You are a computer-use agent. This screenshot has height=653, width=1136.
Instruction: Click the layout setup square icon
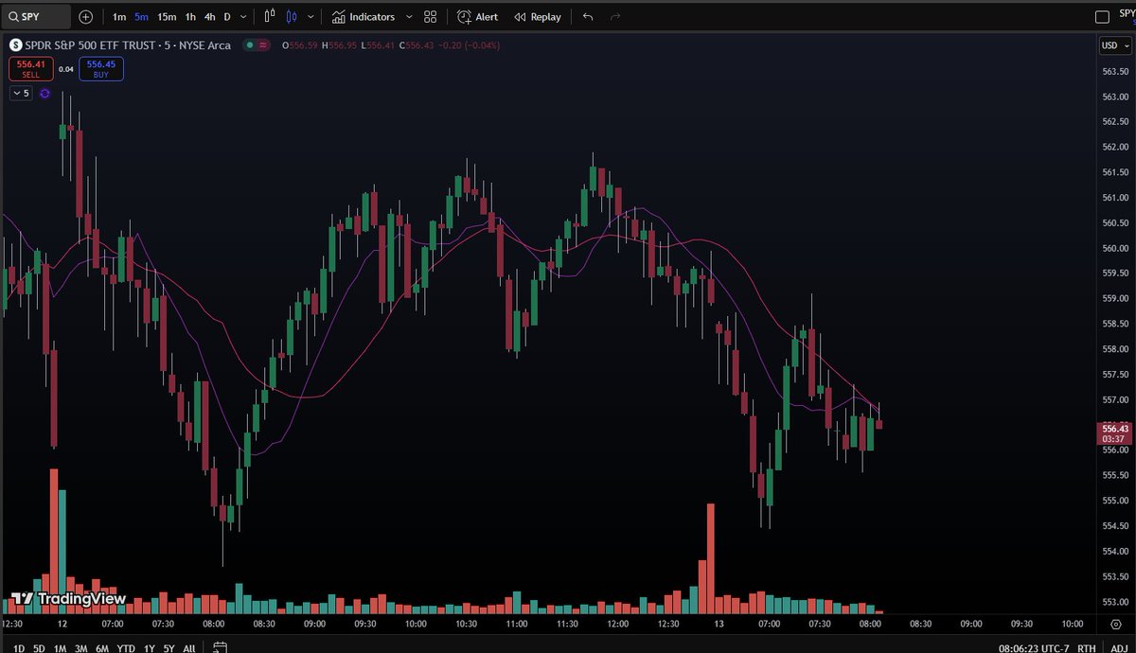1101,17
